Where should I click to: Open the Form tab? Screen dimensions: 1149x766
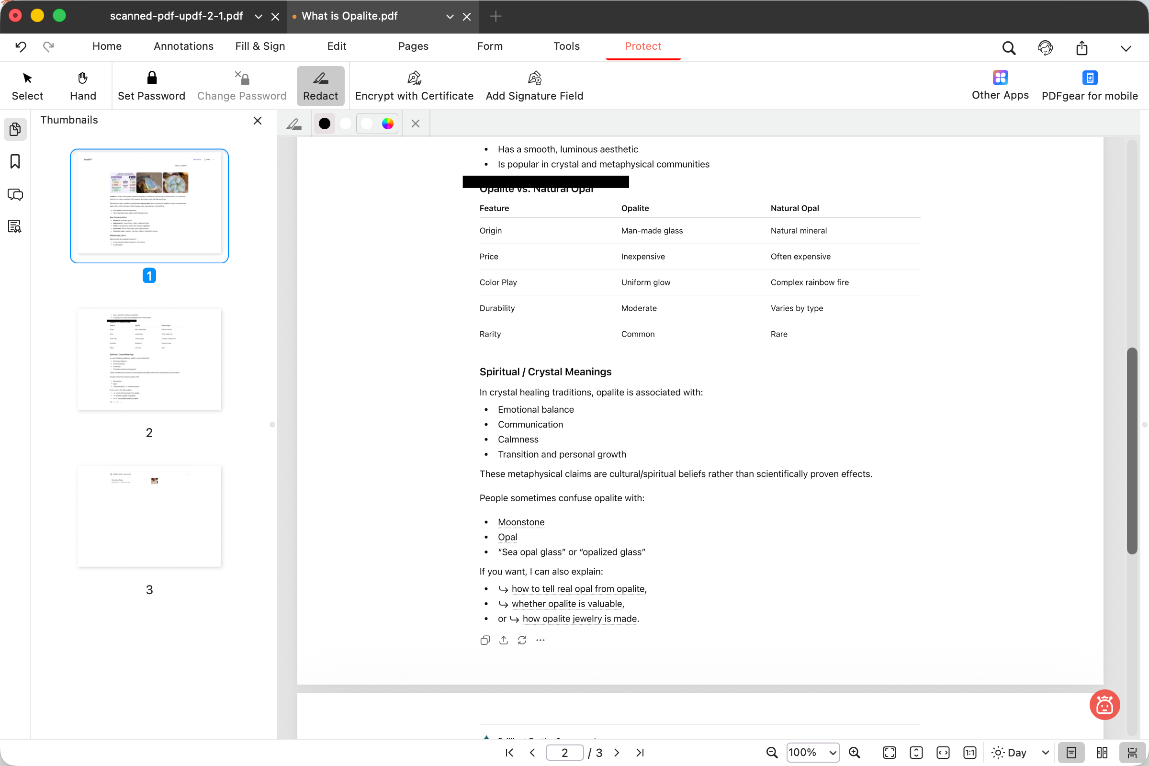click(x=490, y=46)
